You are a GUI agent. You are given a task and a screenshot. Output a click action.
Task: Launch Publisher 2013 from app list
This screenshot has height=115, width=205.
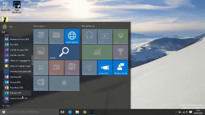tap(17, 93)
